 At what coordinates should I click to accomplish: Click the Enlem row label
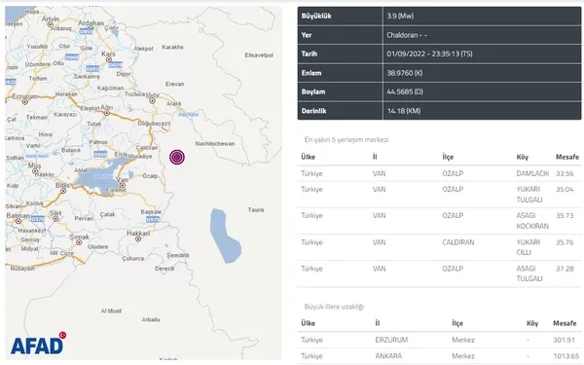(311, 73)
